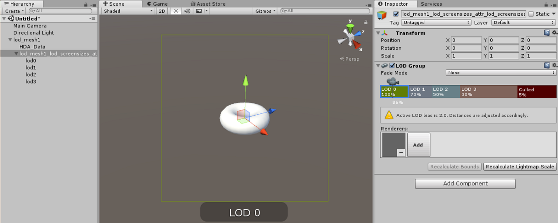Click the LOD camera preview icon

coord(392,81)
